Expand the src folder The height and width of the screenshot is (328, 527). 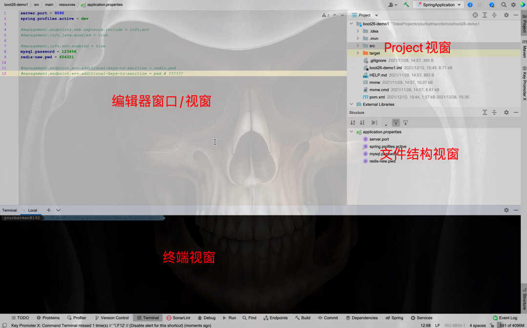point(358,46)
